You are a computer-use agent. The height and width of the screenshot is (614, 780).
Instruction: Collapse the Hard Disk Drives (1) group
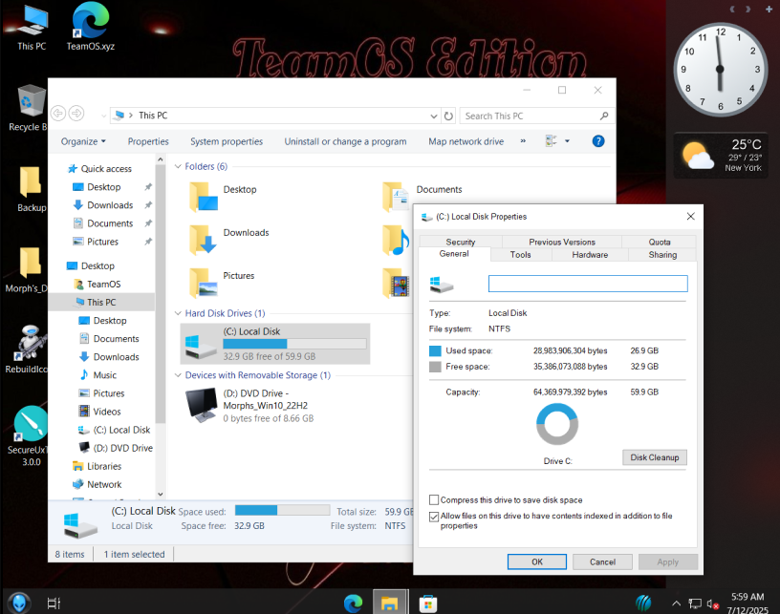(x=178, y=313)
